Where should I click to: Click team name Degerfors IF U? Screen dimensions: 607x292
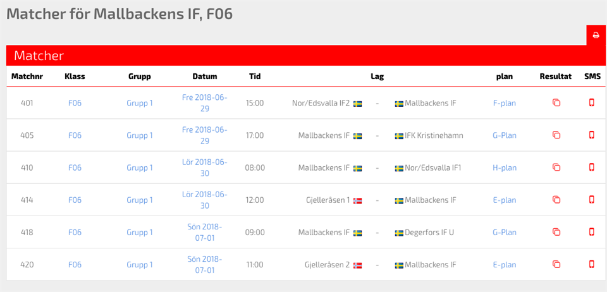[x=429, y=232]
